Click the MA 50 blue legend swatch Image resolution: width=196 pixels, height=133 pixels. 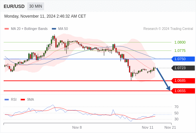pos(54,29)
